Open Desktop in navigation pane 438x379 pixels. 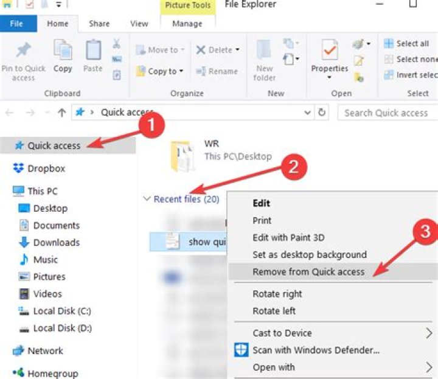(x=43, y=208)
